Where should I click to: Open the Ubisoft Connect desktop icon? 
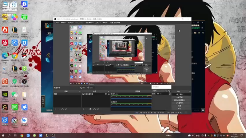coord(14,120)
